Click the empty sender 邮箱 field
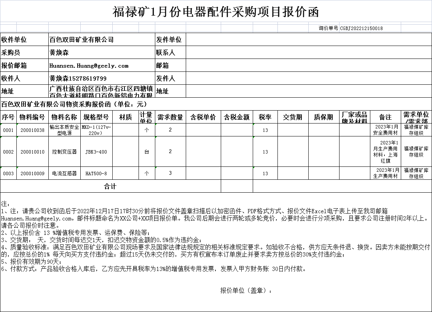Screen dimensions: 432x312 309,65
